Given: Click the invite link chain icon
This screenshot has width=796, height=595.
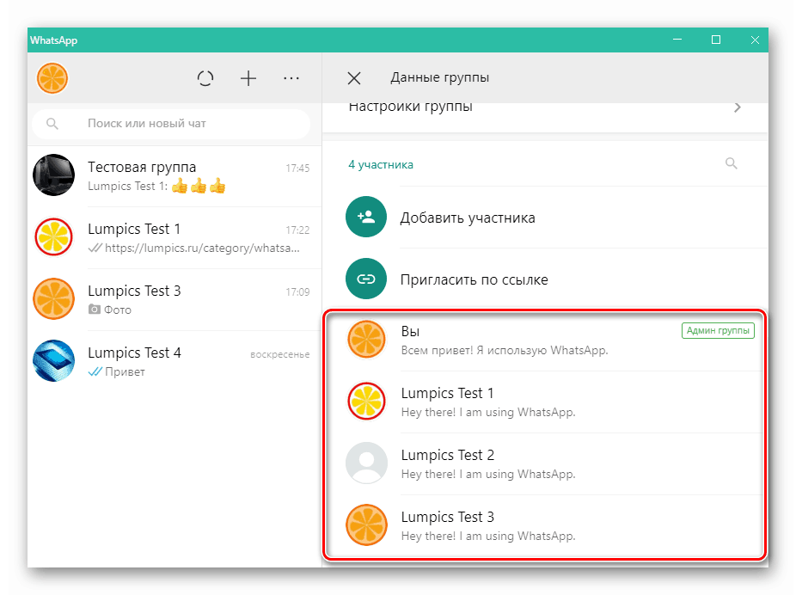Looking at the screenshot, I should (366, 279).
